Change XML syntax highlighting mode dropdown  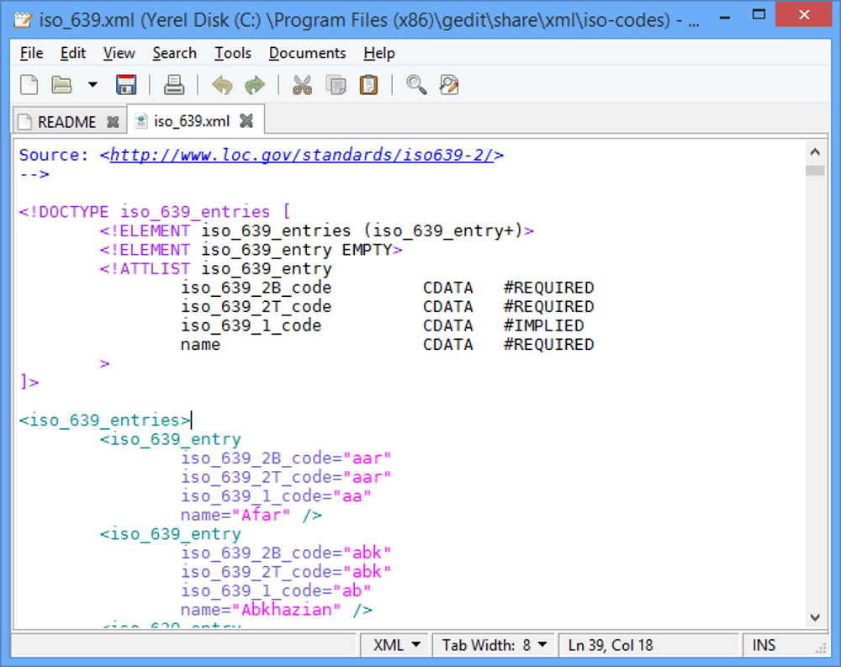(x=396, y=645)
